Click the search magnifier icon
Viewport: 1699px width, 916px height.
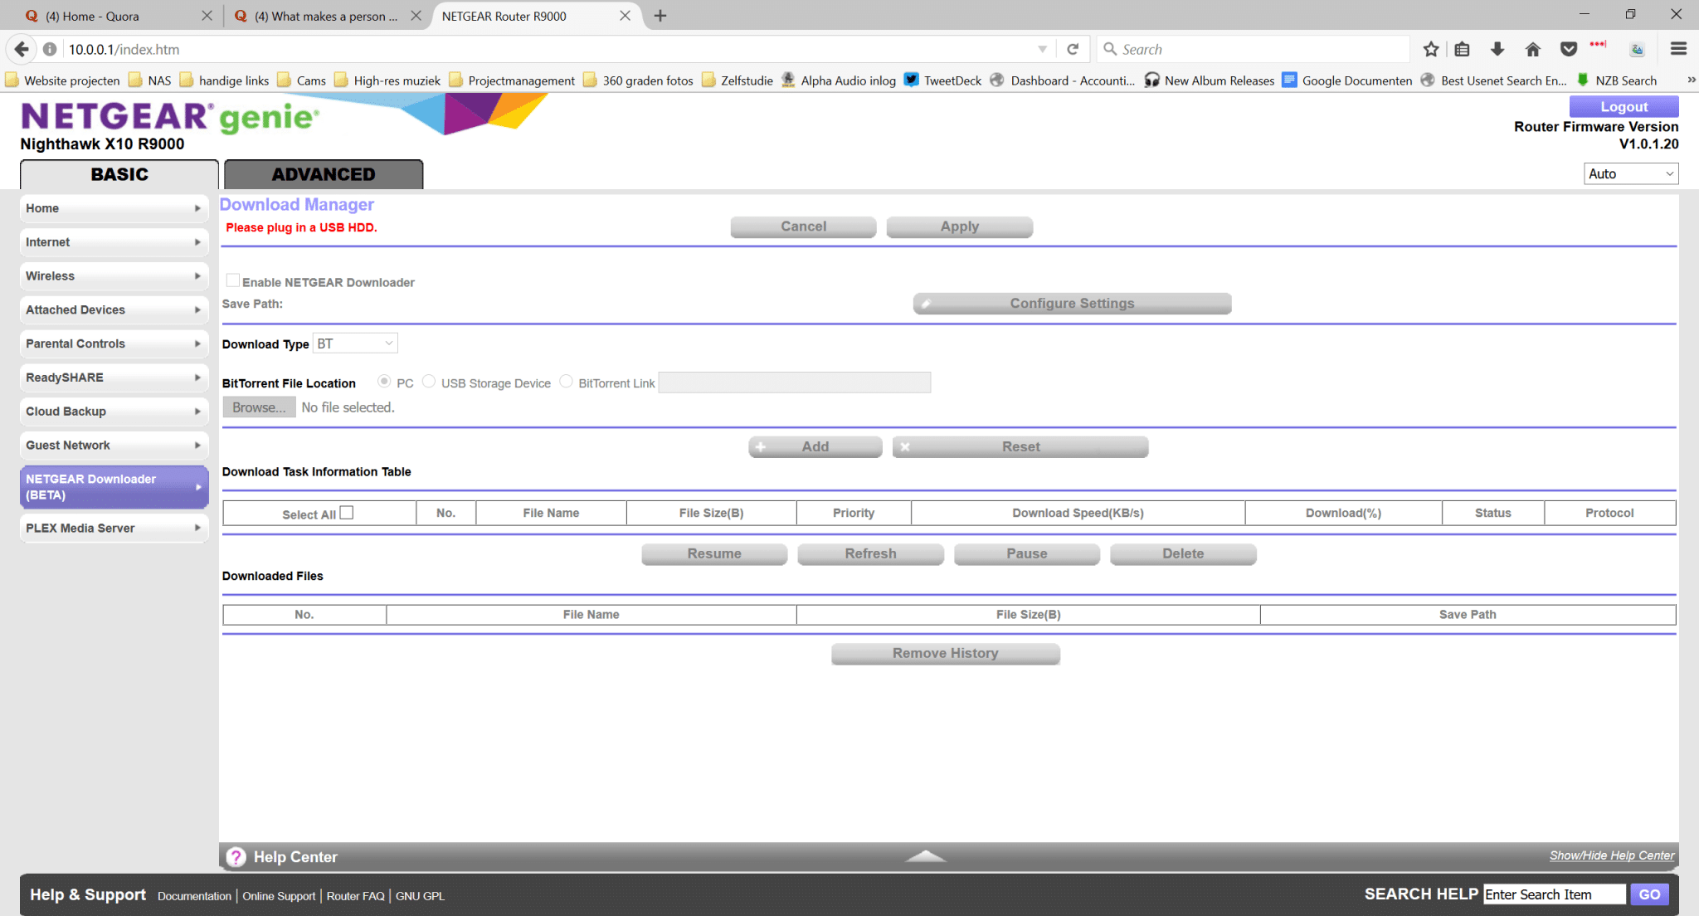[x=1110, y=49]
